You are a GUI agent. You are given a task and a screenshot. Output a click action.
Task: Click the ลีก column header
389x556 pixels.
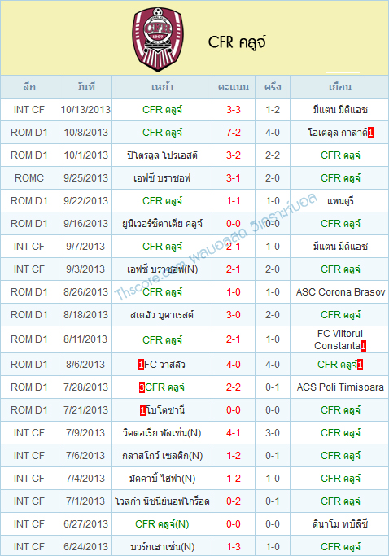click(29, 87)
